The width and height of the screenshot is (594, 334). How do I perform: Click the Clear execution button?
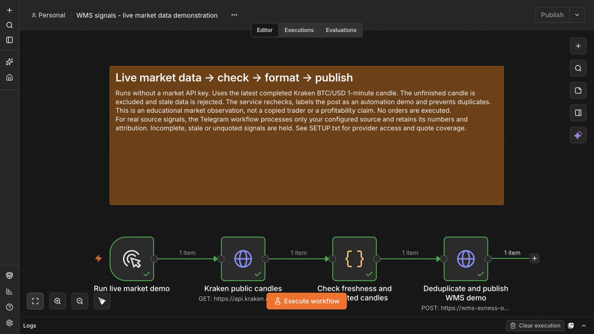(x=535, y=326)
